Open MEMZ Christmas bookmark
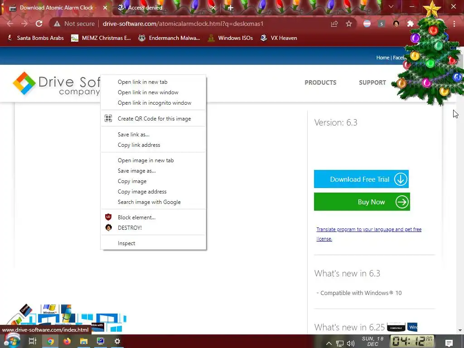This screenshot has width=464, height=348. click(101, 38)
